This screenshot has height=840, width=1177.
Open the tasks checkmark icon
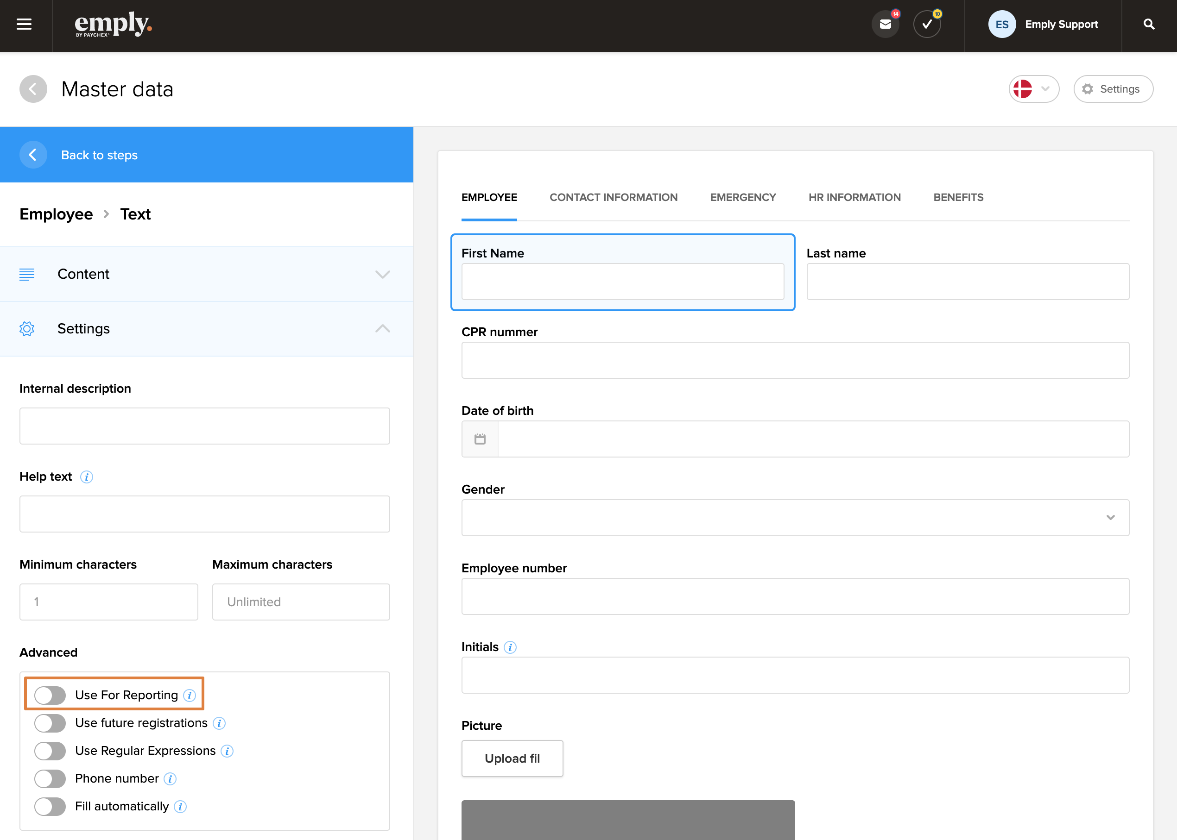click(x=926, y=24)
